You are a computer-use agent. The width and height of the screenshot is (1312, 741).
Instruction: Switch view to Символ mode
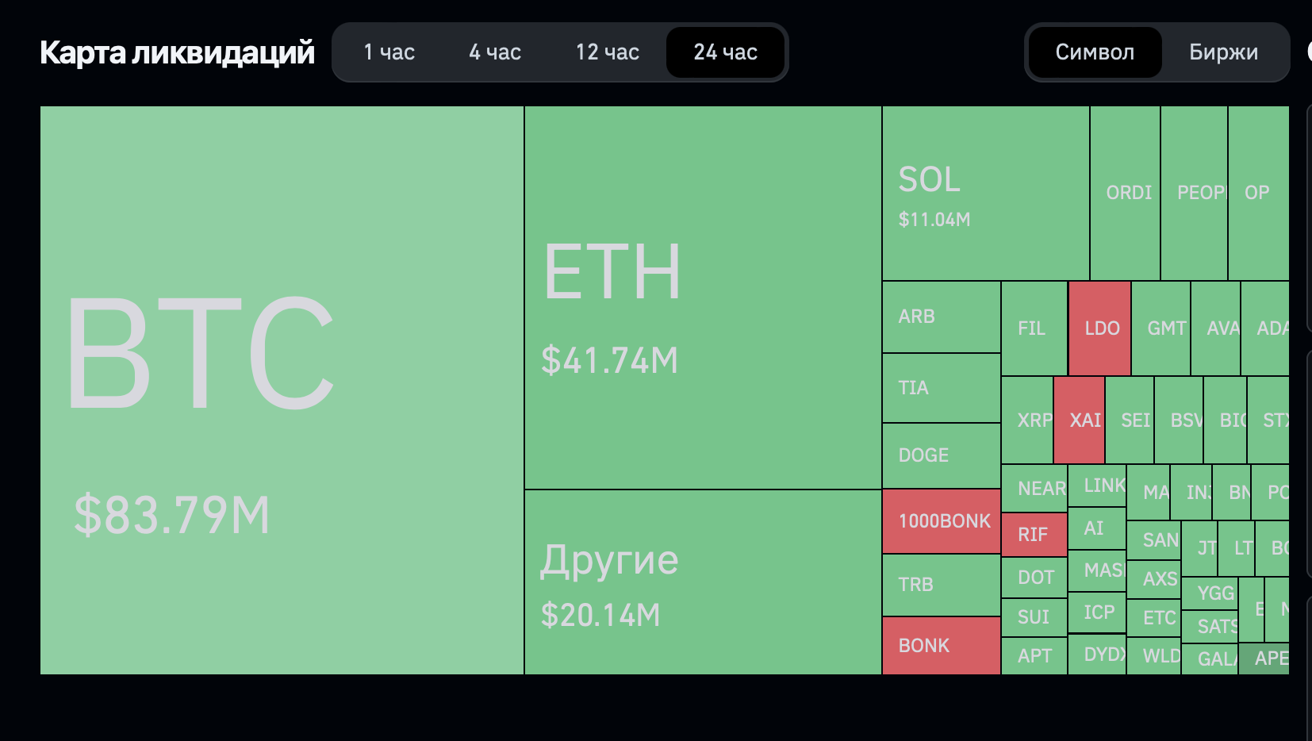tap(1095, 52)
